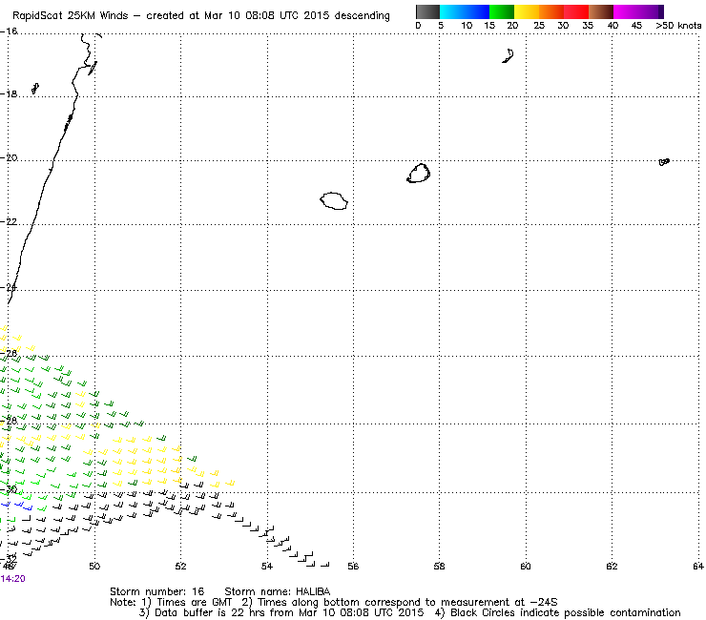Click the '>50 knots' legend label

click(678, 26)
